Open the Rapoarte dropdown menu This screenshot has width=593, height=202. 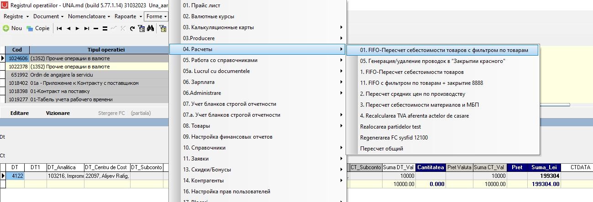pyautogui.click(x=128, y=16)
